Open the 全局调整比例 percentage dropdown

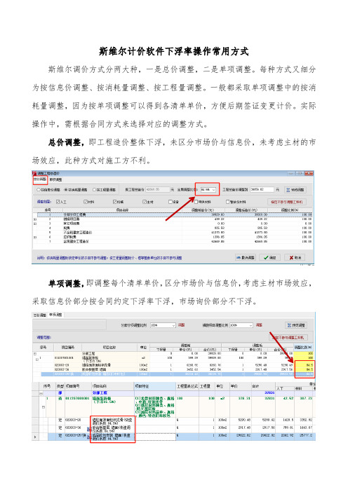208,189
